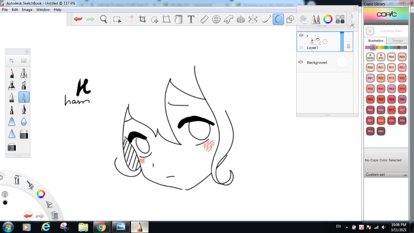This screenshot has width=414, height=233.
Task: Open the Draw Styles shapes tool
Action: pos(290,19)
